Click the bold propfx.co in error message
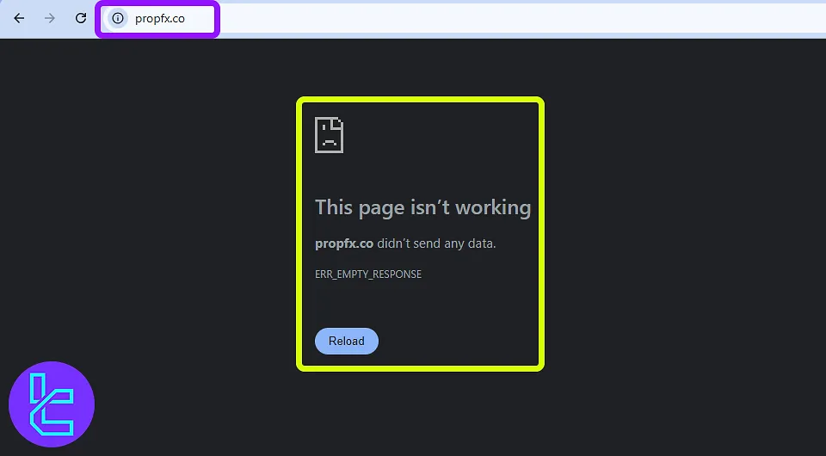 click(x=344, y=243)
